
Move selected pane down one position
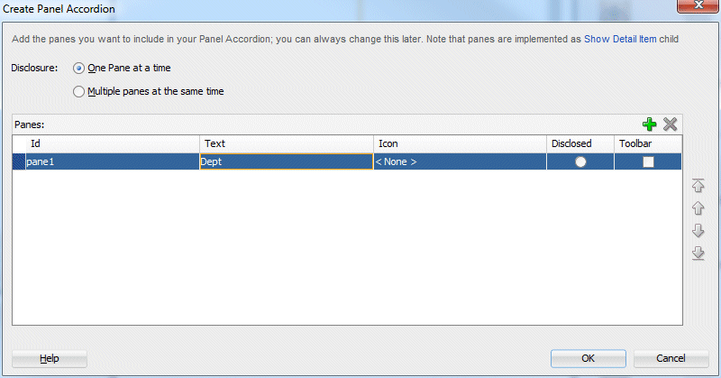click(698, 230)
